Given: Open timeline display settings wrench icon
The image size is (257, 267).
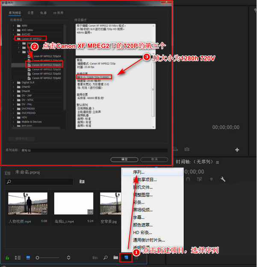Looking at the screenshot, I should [223, 179].
